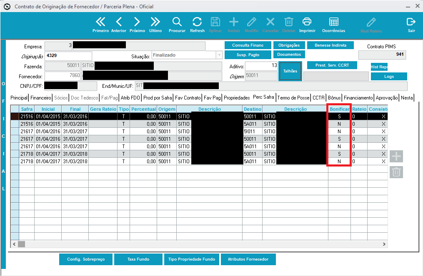Click the Tipo Propriedade Fundo button
This screenshot has height=276, width=423.
(x=192, y=259)
